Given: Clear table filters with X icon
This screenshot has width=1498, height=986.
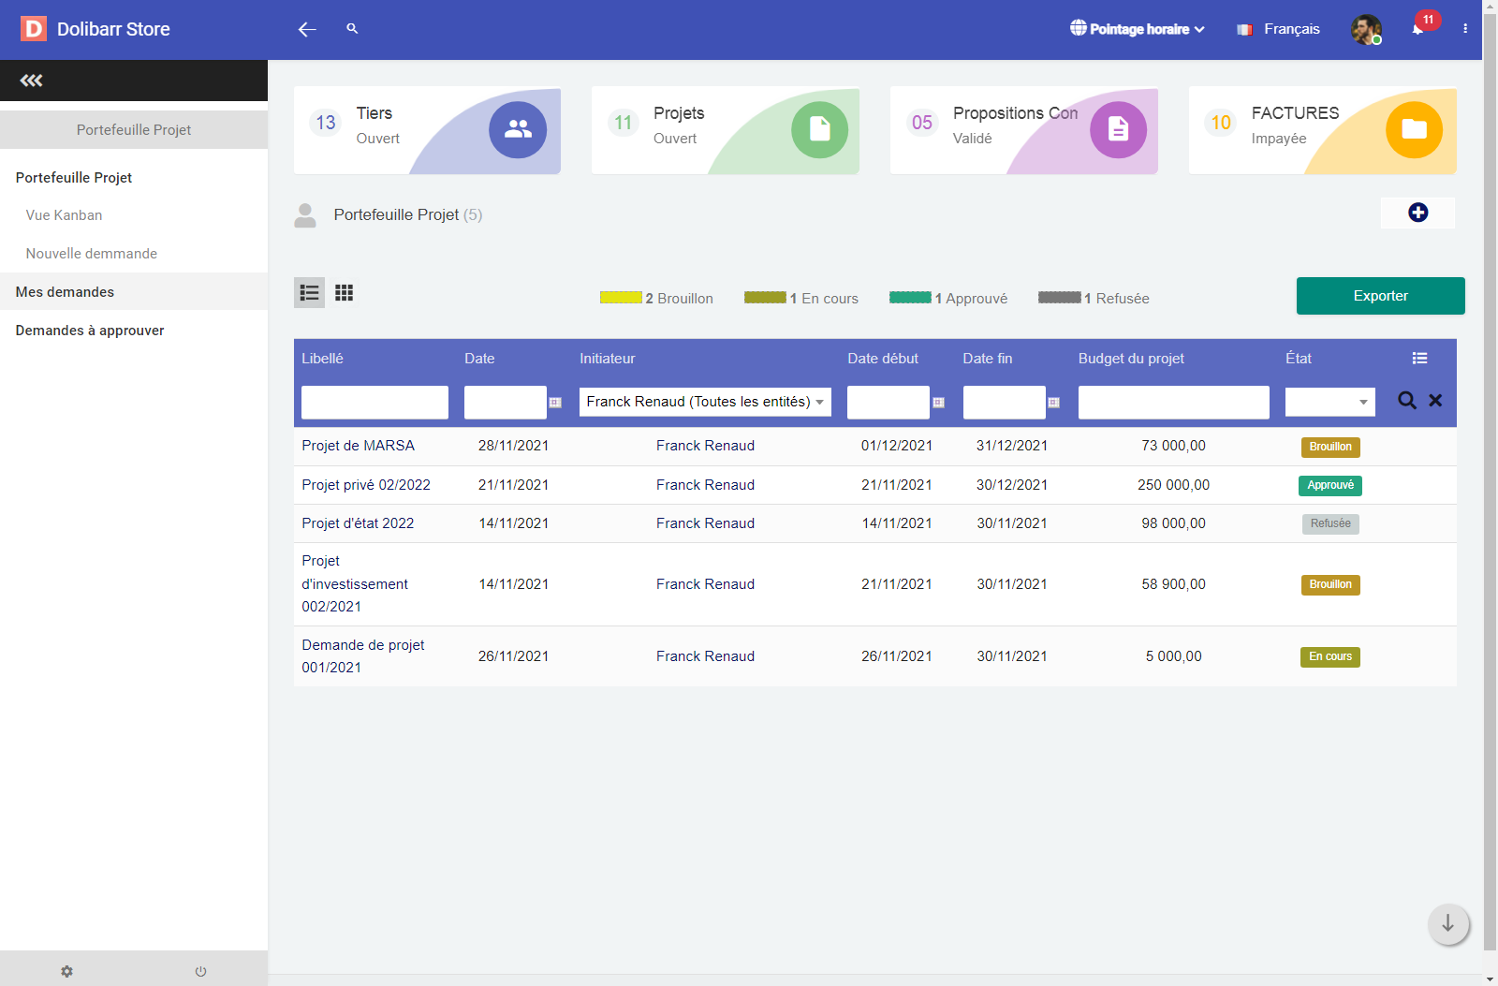Looking at the screenshot, I should click(x=1435, y=401).
